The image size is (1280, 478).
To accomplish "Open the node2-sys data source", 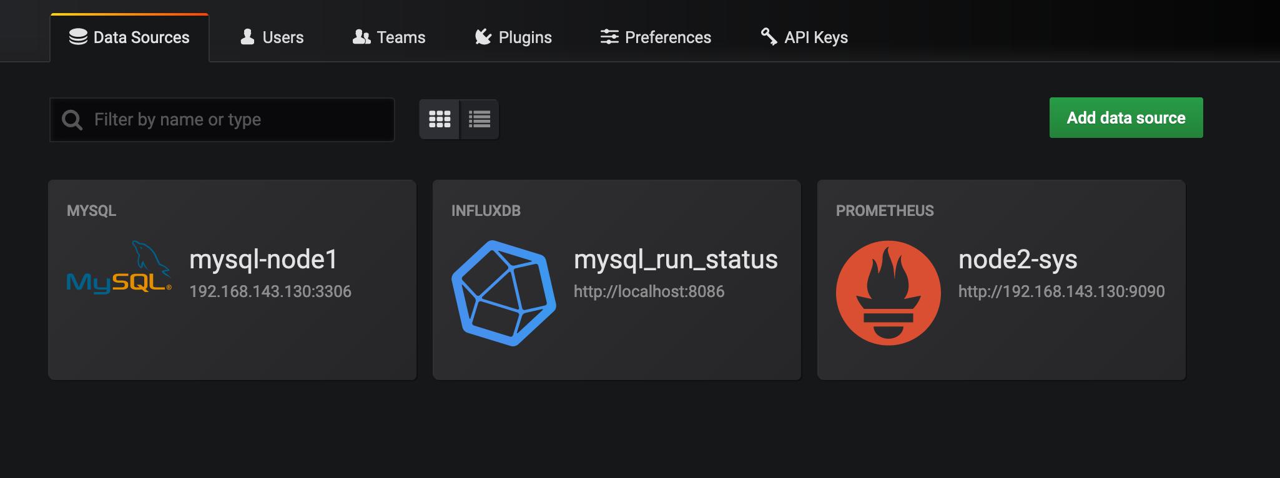I will [1002, 280].
